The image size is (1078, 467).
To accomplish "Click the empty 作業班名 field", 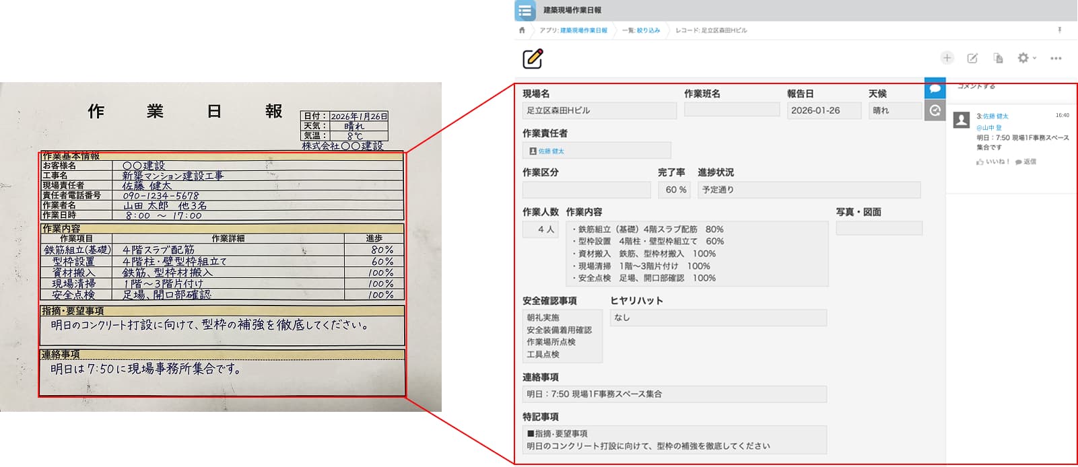I will pyautogui.click(x=732, y=110).
